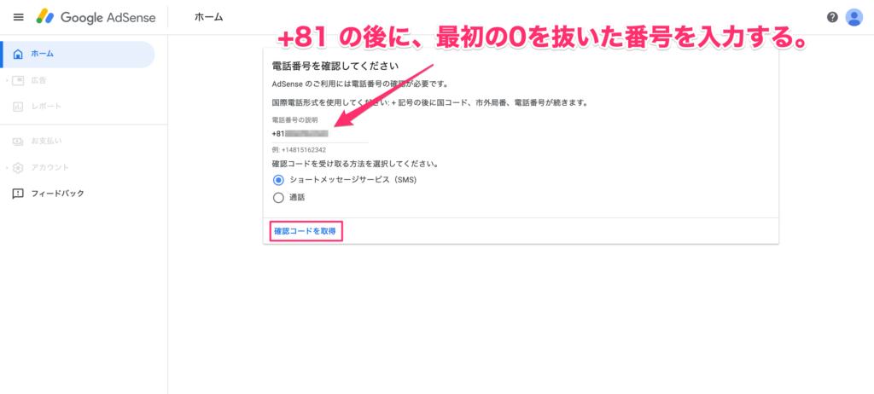
Task: Open the レポート menu item
Action: click(78, 106)
